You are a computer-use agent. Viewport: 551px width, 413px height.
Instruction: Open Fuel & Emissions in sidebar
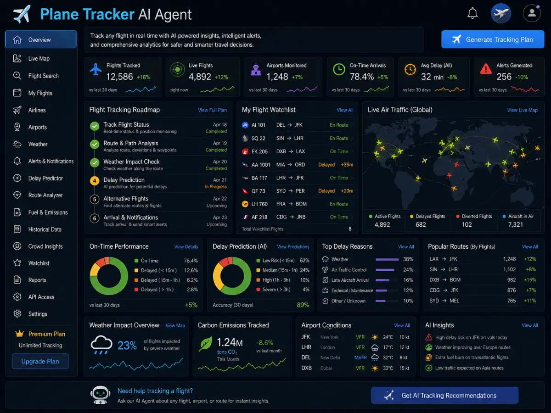click(41, 212)
